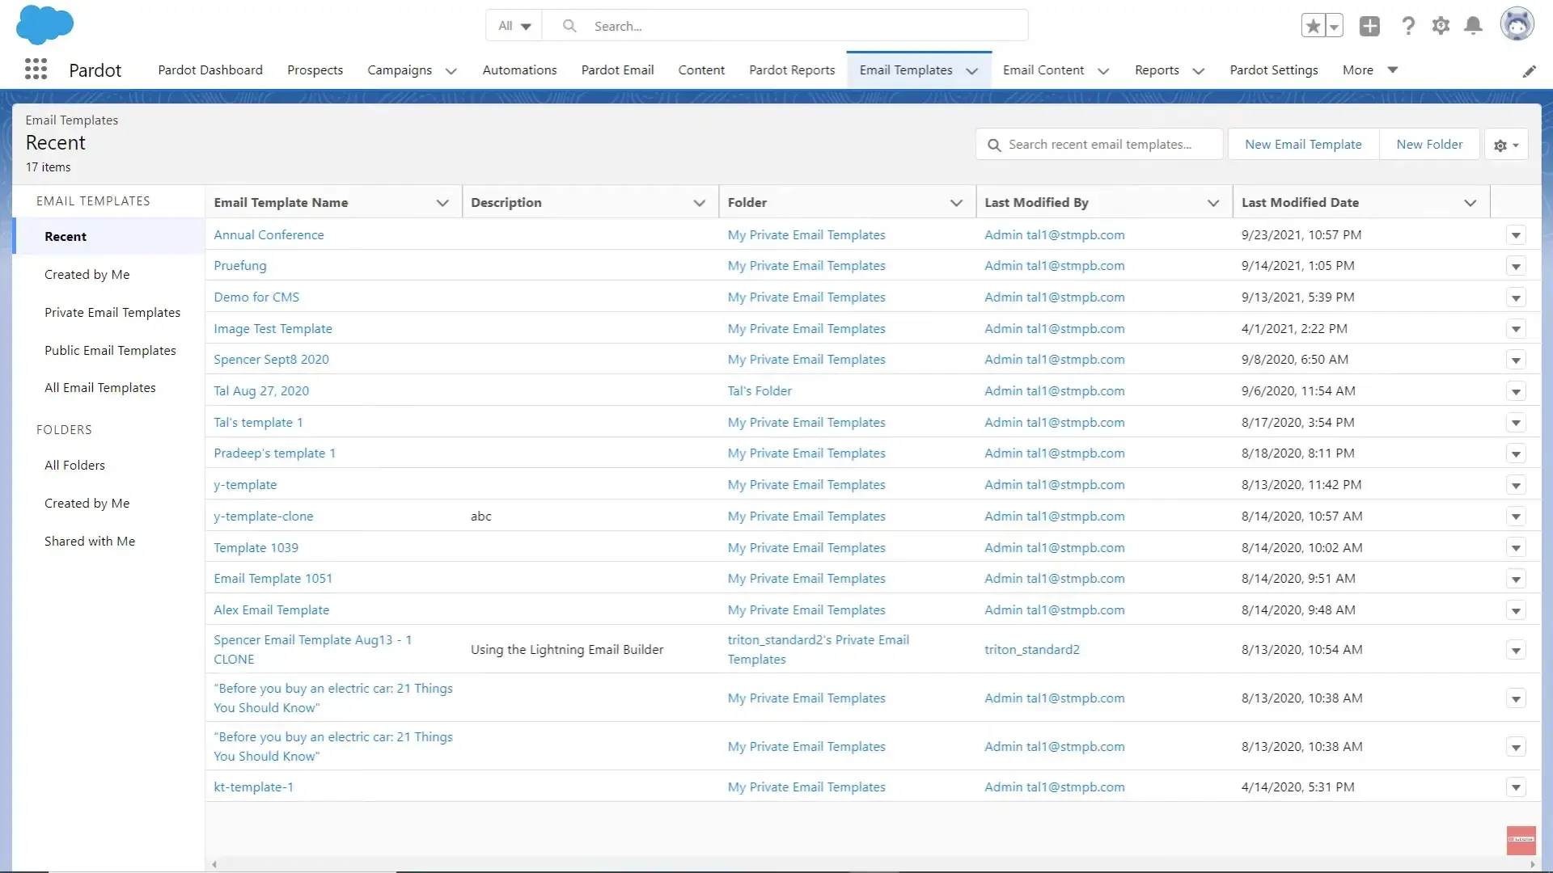Screen dimensions: 1553x873
Task: Open row actions for y-template-clone
Action: (x=1516, y=517)
